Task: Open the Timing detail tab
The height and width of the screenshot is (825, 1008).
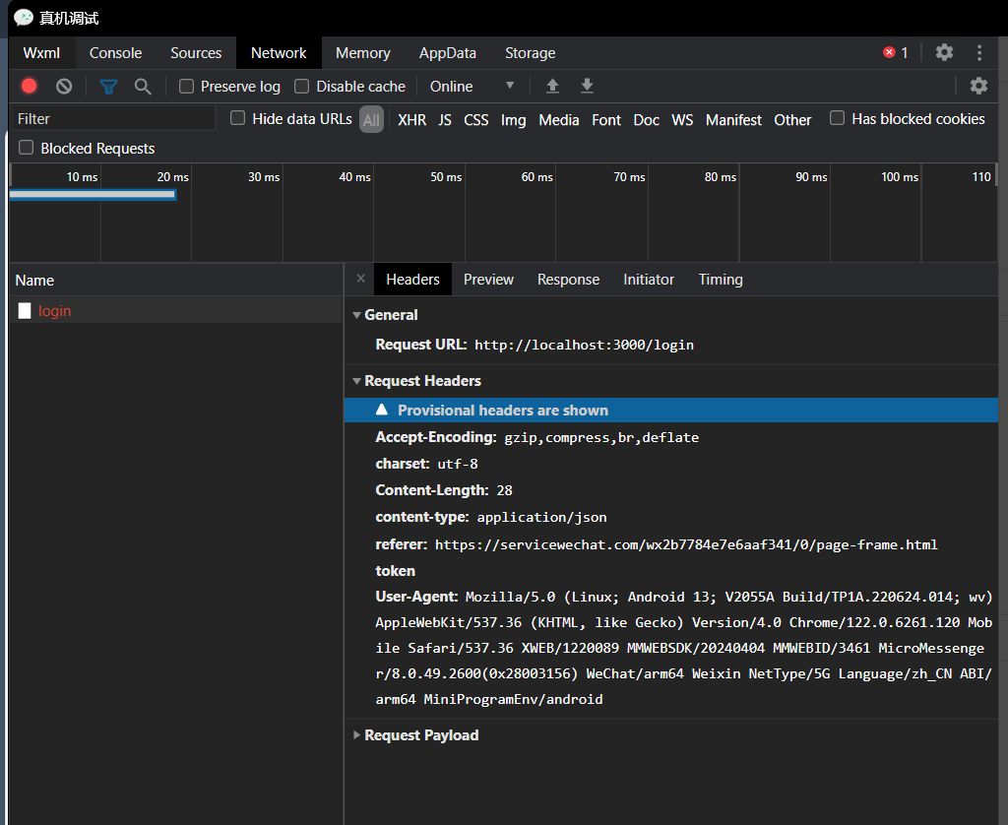Action: click(721, 279)
